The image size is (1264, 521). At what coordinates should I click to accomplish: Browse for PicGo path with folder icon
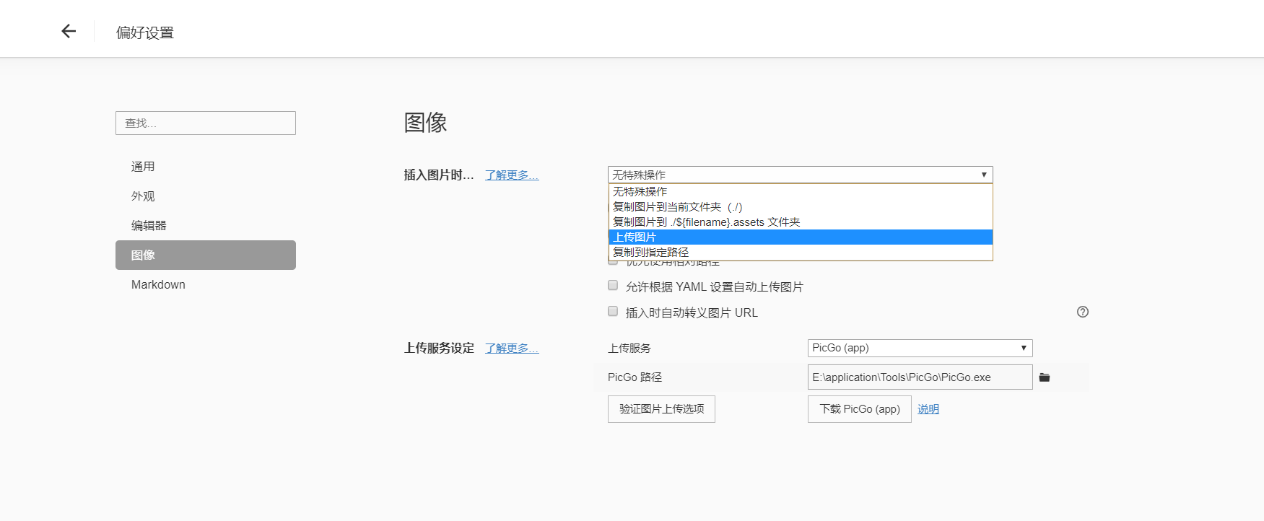tap(1044, 377)
